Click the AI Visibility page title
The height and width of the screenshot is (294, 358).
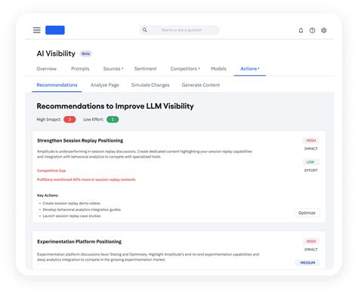[x=56, y=54]
